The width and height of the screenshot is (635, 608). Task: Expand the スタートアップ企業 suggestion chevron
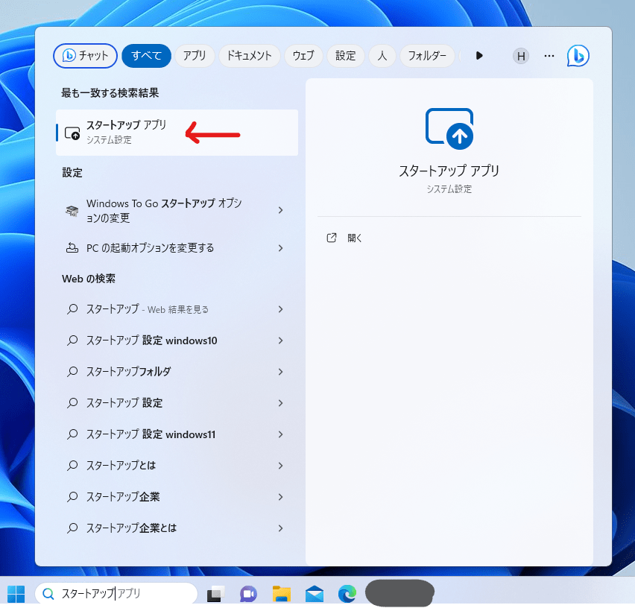pos(281,497)
